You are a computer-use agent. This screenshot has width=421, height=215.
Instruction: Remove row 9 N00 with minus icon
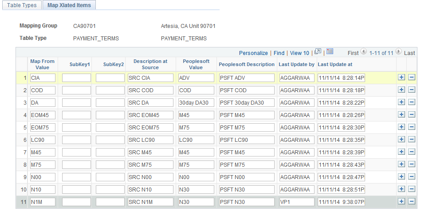point(411,177)
